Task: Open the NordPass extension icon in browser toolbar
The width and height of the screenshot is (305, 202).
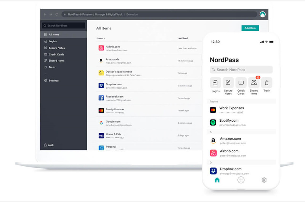Action: point(263,14)
